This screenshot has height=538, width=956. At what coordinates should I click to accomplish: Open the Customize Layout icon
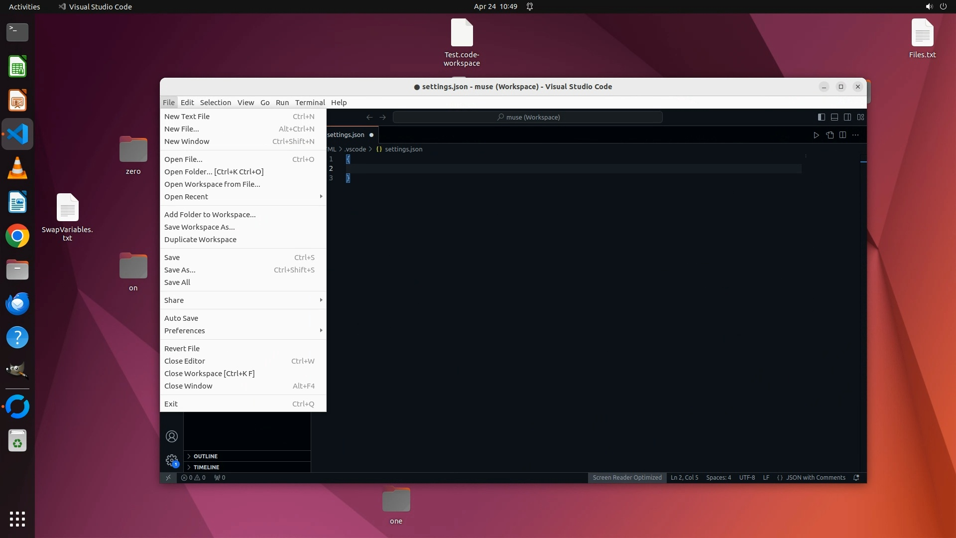coord(860,117)
